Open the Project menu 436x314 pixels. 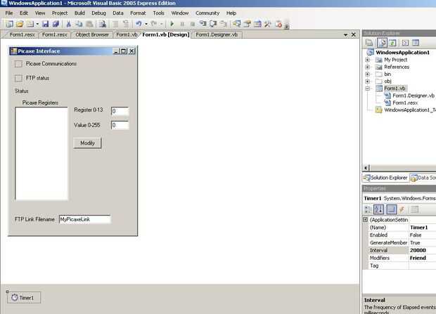pos(60,13)
